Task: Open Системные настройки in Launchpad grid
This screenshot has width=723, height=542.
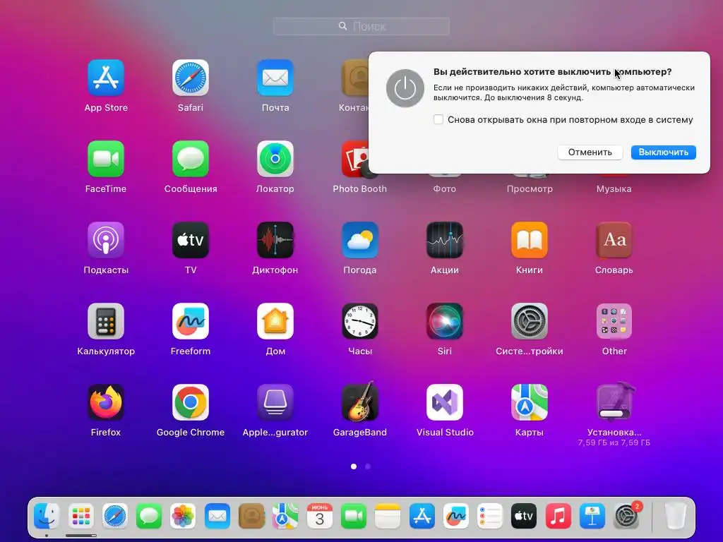Action: click(530, 321)
